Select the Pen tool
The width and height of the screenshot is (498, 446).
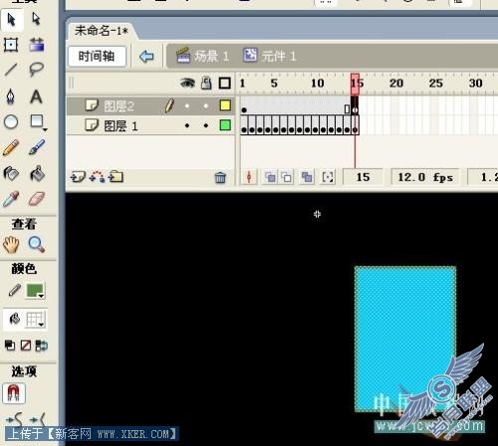(x=11, y=97)
